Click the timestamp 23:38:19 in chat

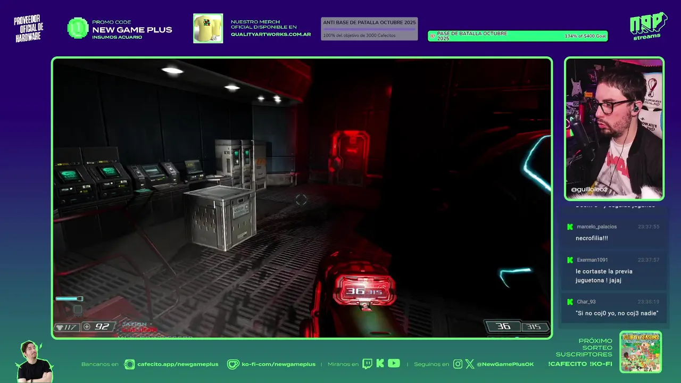(x=649, y=302)
